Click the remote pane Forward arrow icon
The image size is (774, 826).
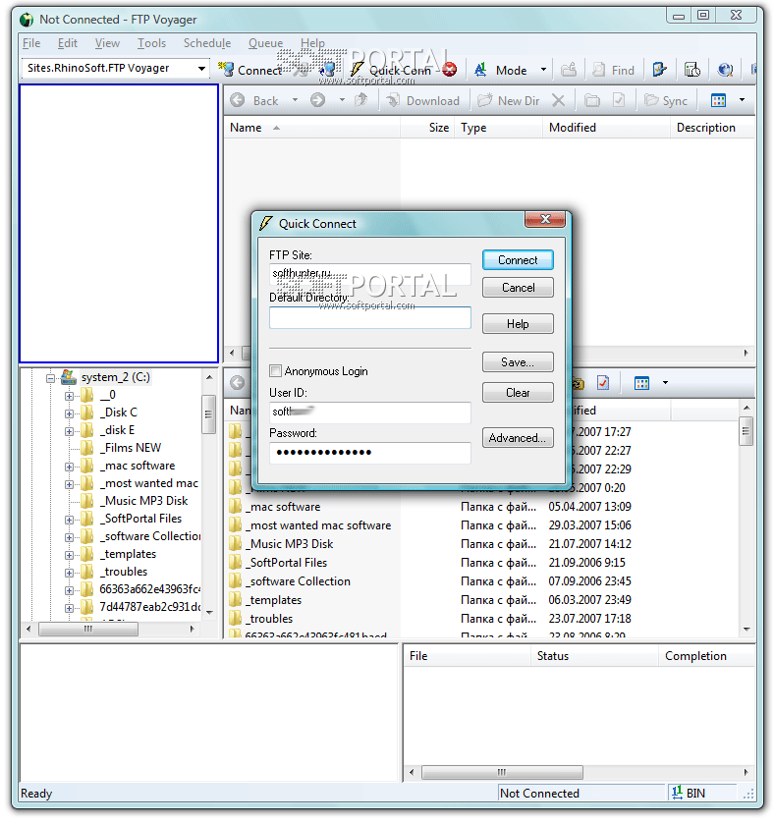click(x=317, y=100)
